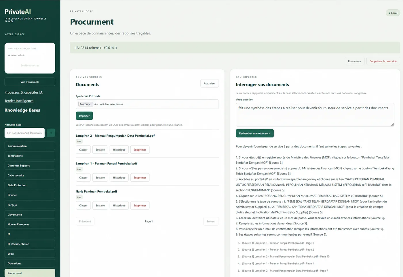
Task: Select the Procurment knowledge base
Action: 30,273
